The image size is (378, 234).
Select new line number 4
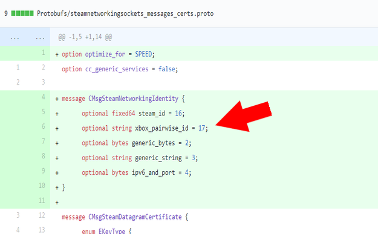44,97
